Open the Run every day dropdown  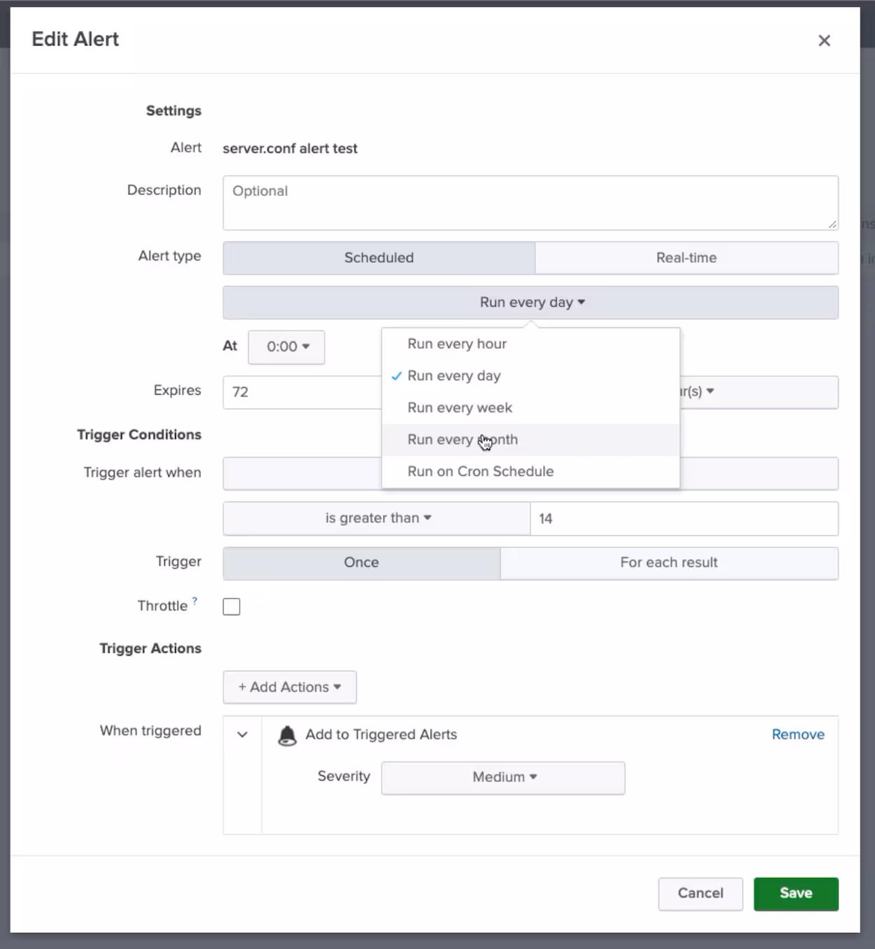[530, 303]
